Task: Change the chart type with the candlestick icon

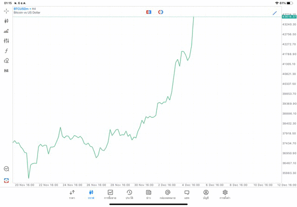Action: click(6, 21)
